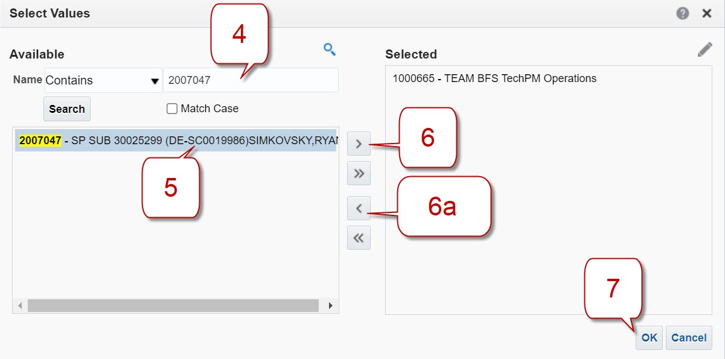Click the magnifier search icon above Available
This screenshot has height=359, width=725.
pyautogui.click(x=329, y=49)
